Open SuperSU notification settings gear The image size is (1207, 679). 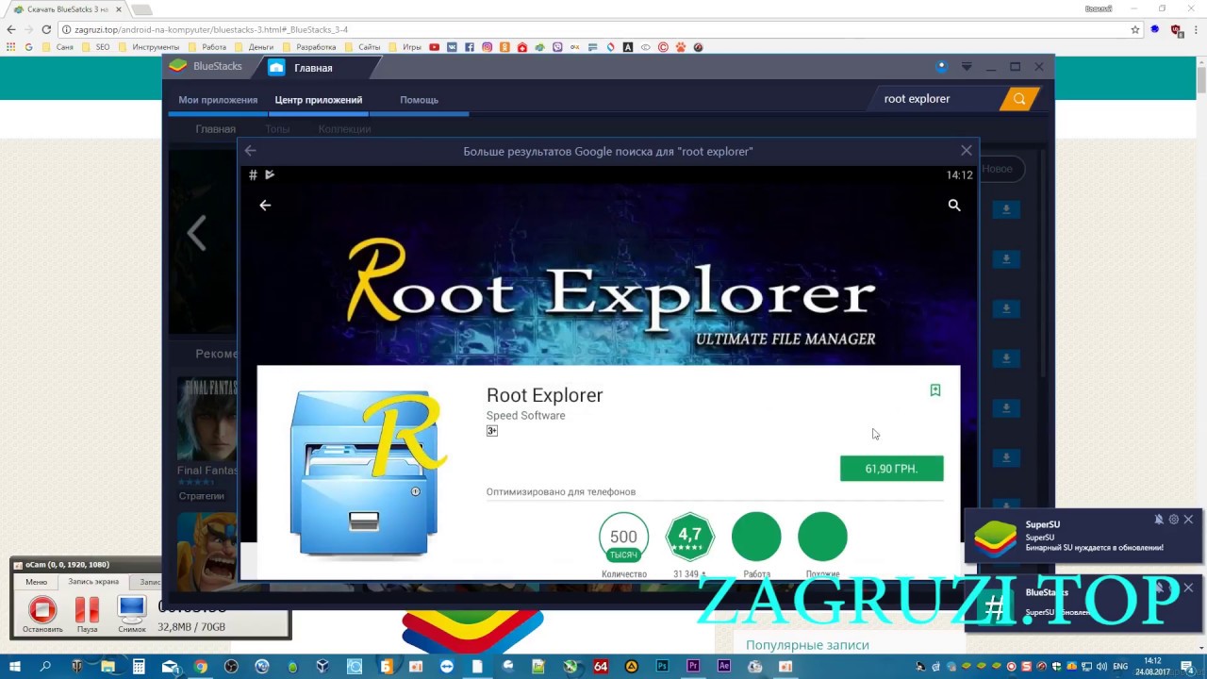tap(1174, 520)
